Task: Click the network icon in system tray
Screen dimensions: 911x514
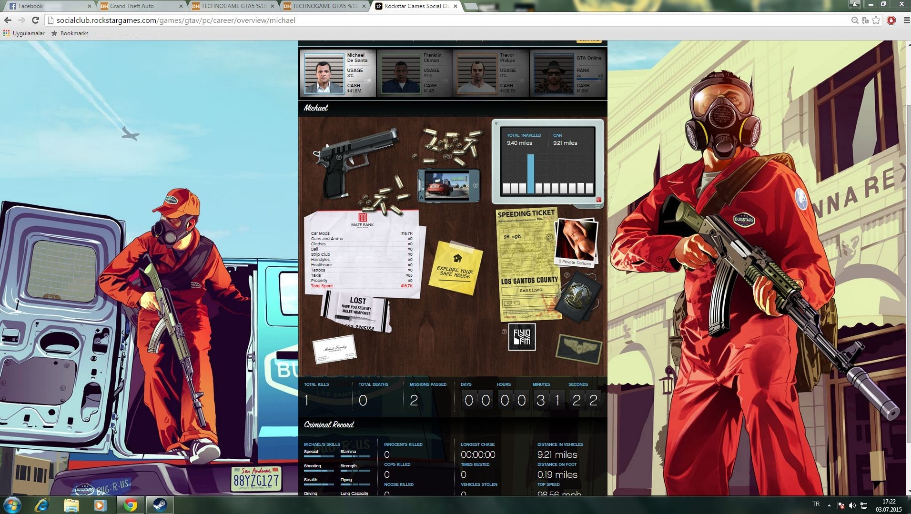Action: tap(864, 505)
